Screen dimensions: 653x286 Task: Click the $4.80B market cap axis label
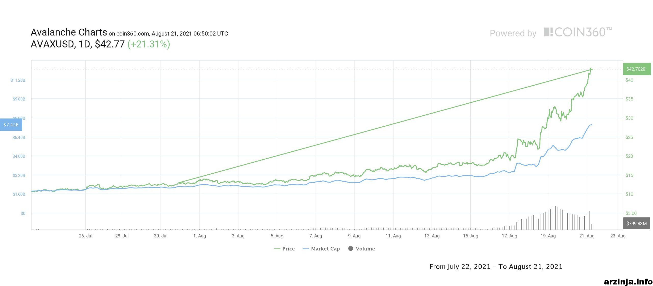click(19, 156)
